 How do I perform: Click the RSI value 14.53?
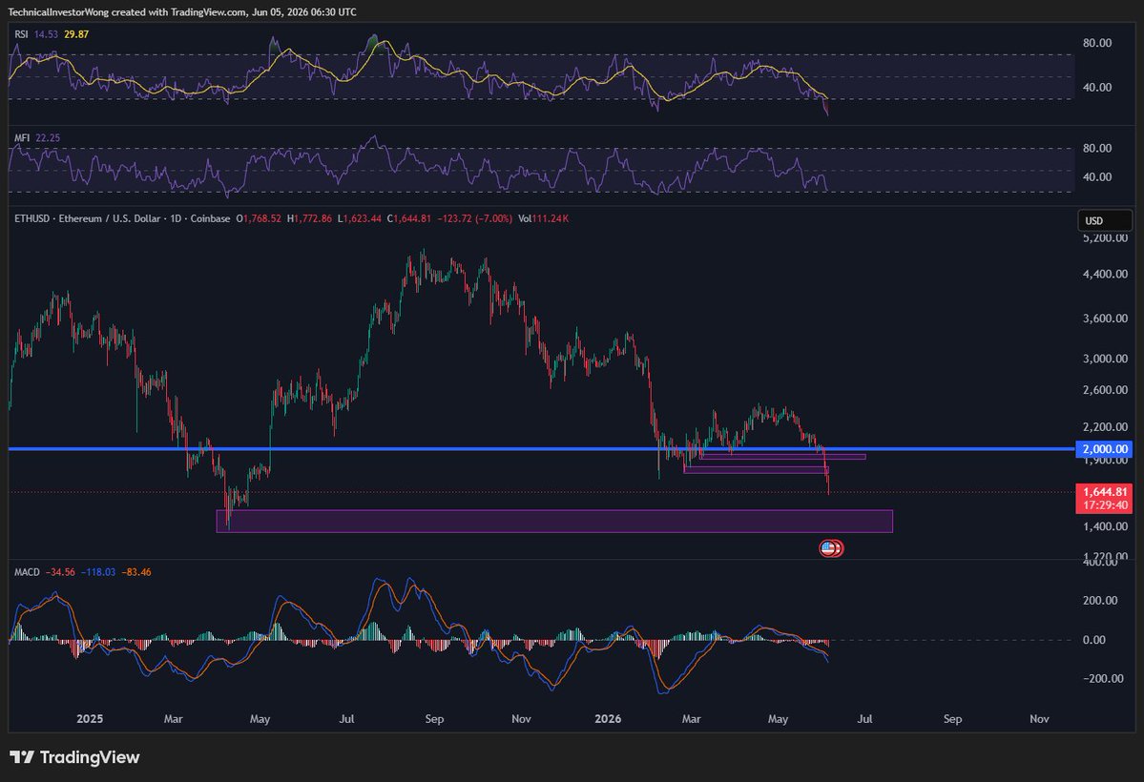click(x=46, y=34)
